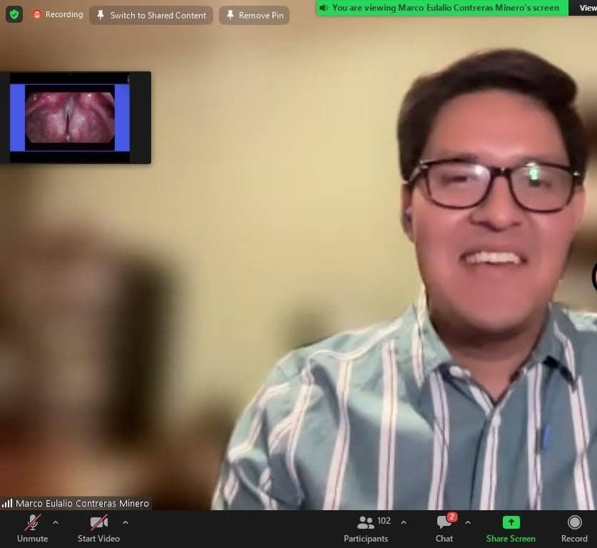Click the green Share Screen icon
This screenshot has width=597, height=548.
(x=511, y=523)
